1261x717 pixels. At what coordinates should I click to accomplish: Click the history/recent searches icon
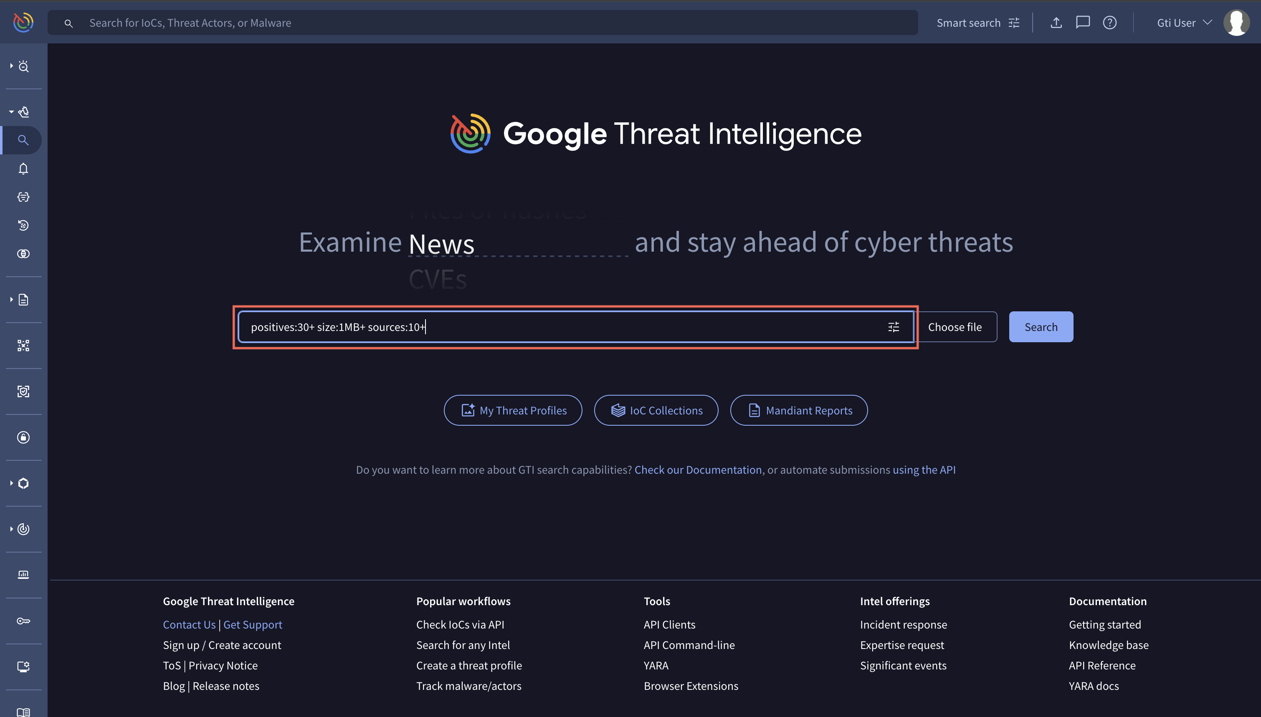pyautogui.click(x=23, y=225)
